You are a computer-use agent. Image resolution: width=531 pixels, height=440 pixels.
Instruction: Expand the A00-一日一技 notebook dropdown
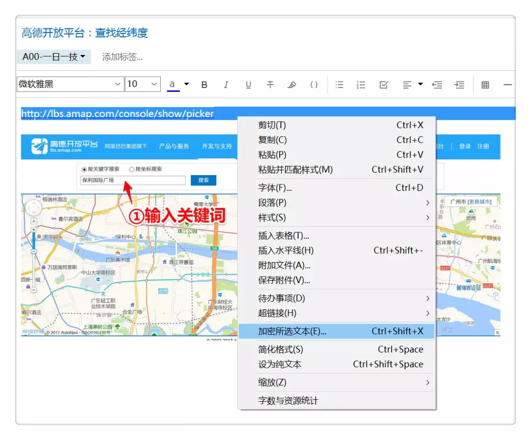click(x=54, y=57)
